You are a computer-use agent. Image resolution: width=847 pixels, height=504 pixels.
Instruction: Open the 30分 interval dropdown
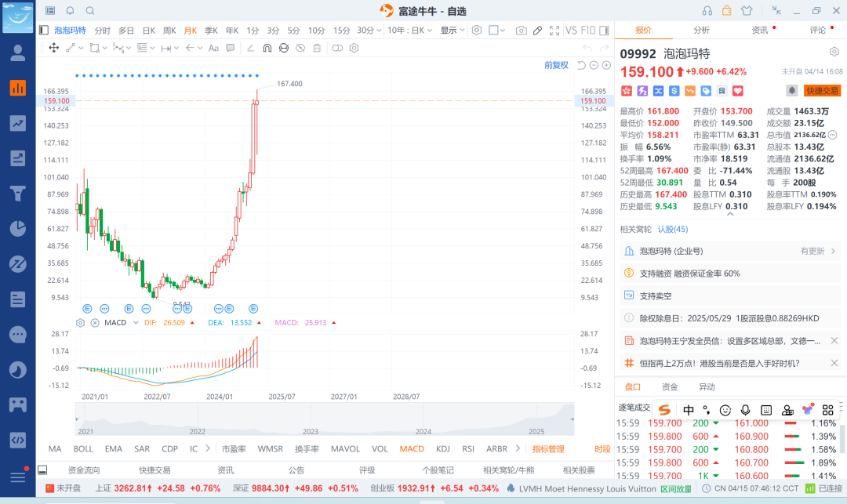point(369,31)
